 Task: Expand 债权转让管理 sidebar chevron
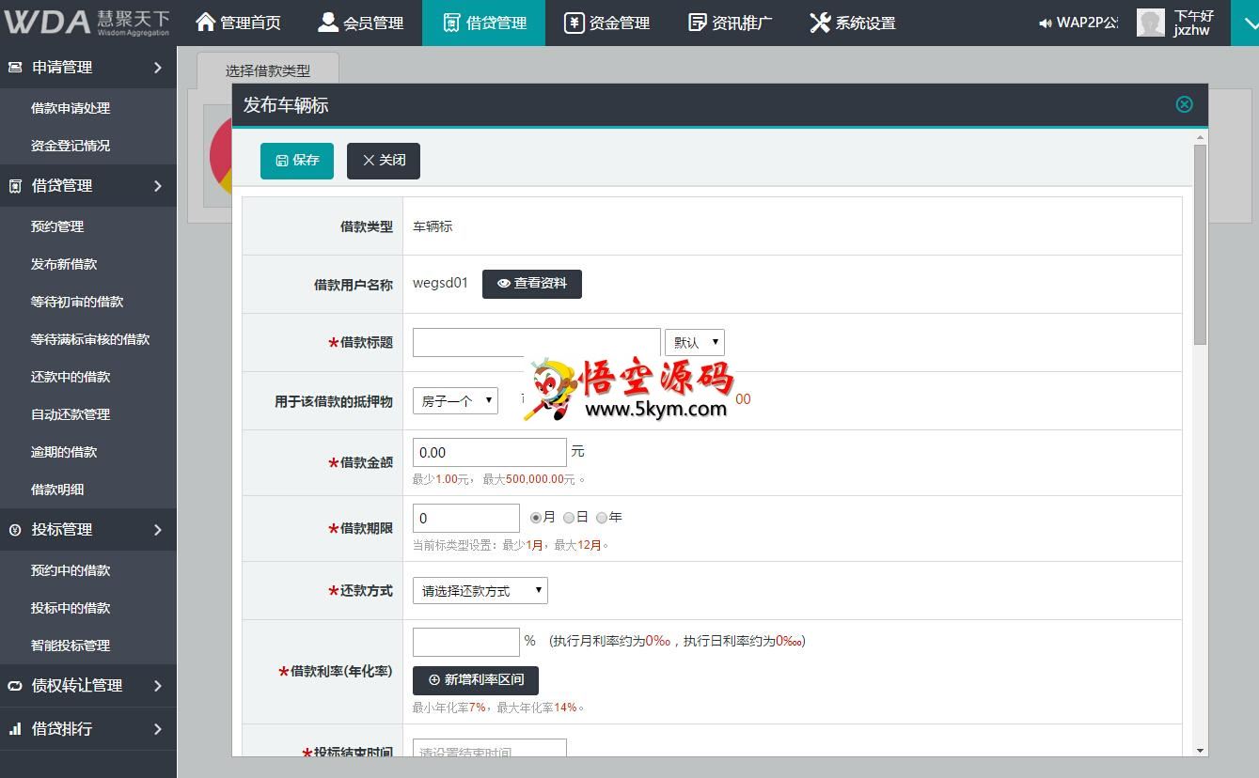(x=158, y=686)
